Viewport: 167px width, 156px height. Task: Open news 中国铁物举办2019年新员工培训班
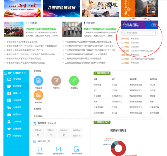tap(22, 42)
